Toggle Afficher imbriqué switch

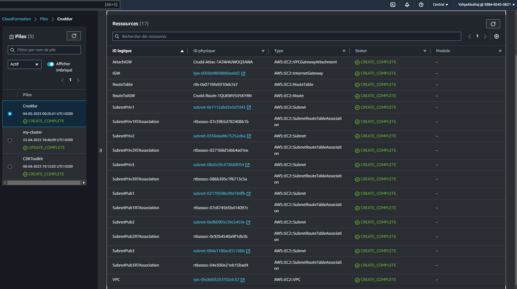point(51,64)
